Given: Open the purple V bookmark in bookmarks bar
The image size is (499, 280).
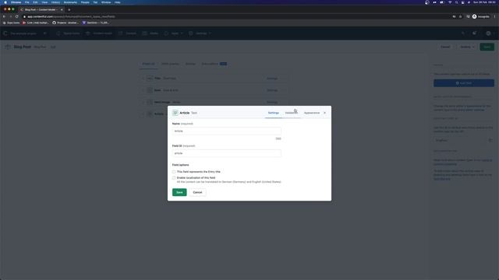Looking at the screenshot, I should pos(95,23).
